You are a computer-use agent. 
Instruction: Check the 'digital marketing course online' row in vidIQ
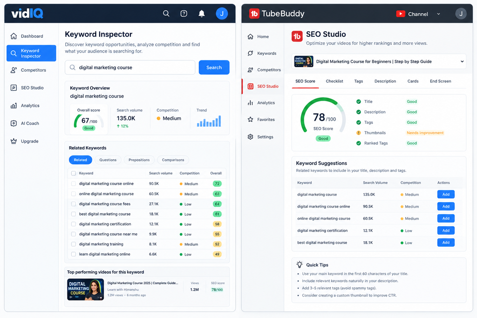(73, 183)
